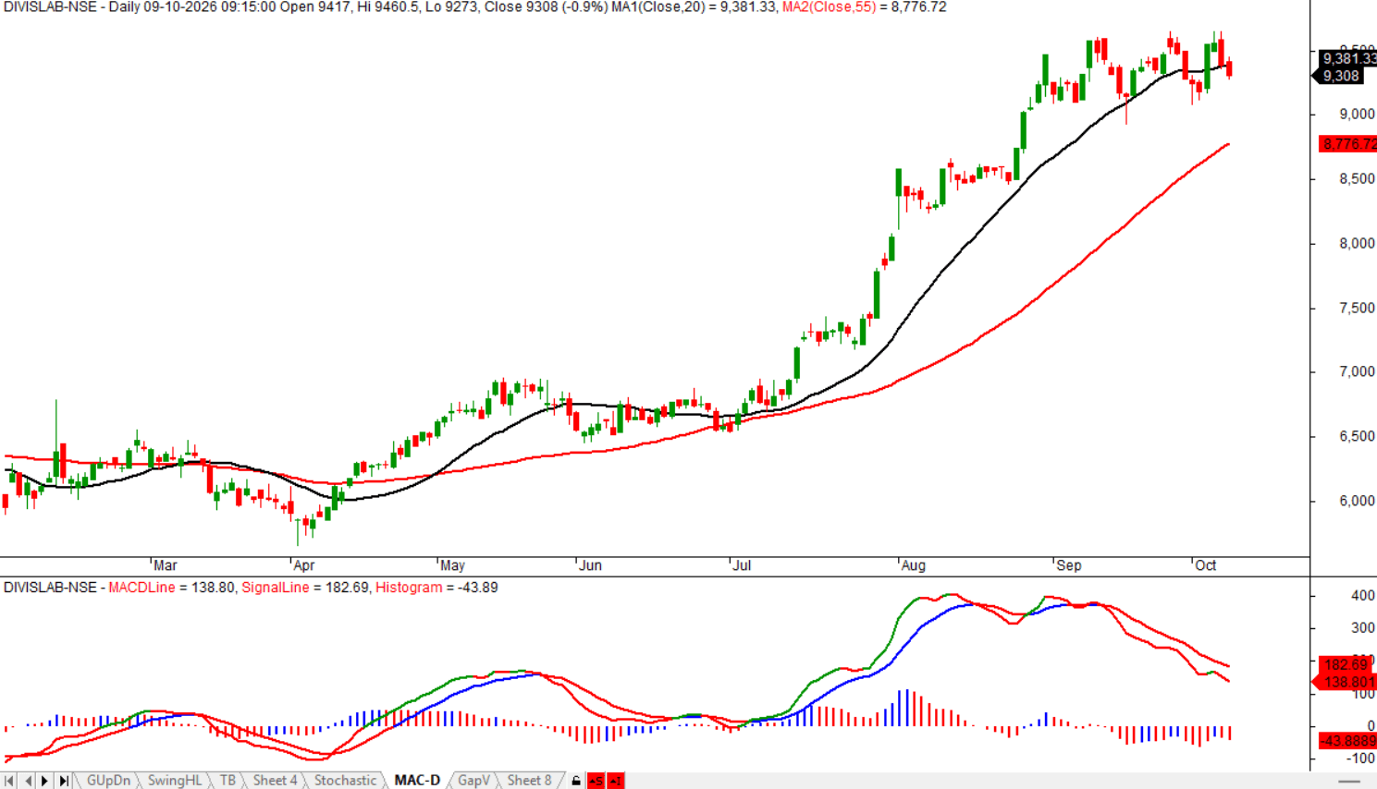Click the red 182.69 signal value on the axis
Viewport: 1377px width, 789px height.
coord(1346,664)
